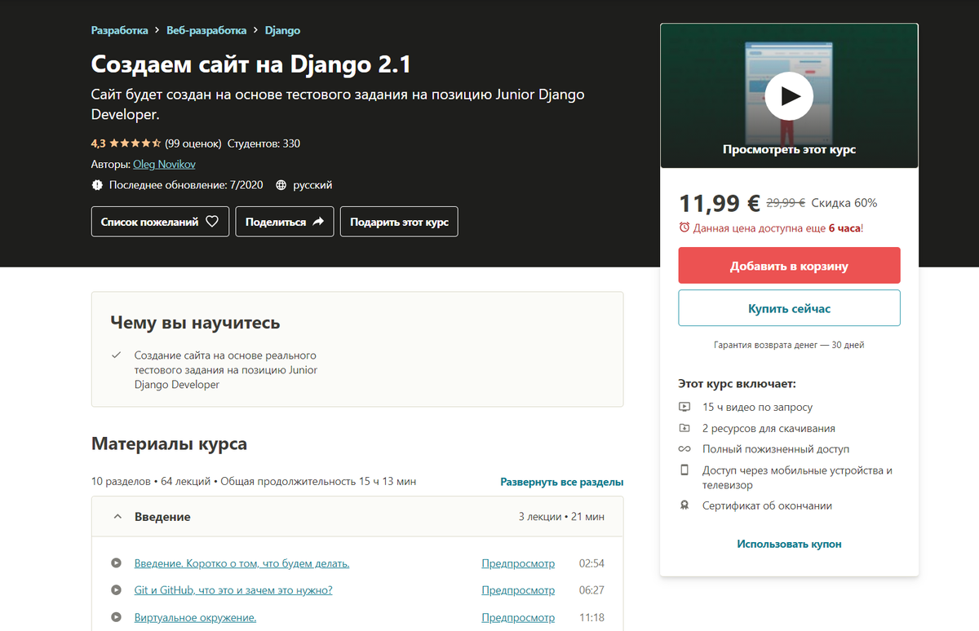This screenshot has height=631, width=979.
Task: Click the certificate of completion icon
Action: click(x=684, y=505)
